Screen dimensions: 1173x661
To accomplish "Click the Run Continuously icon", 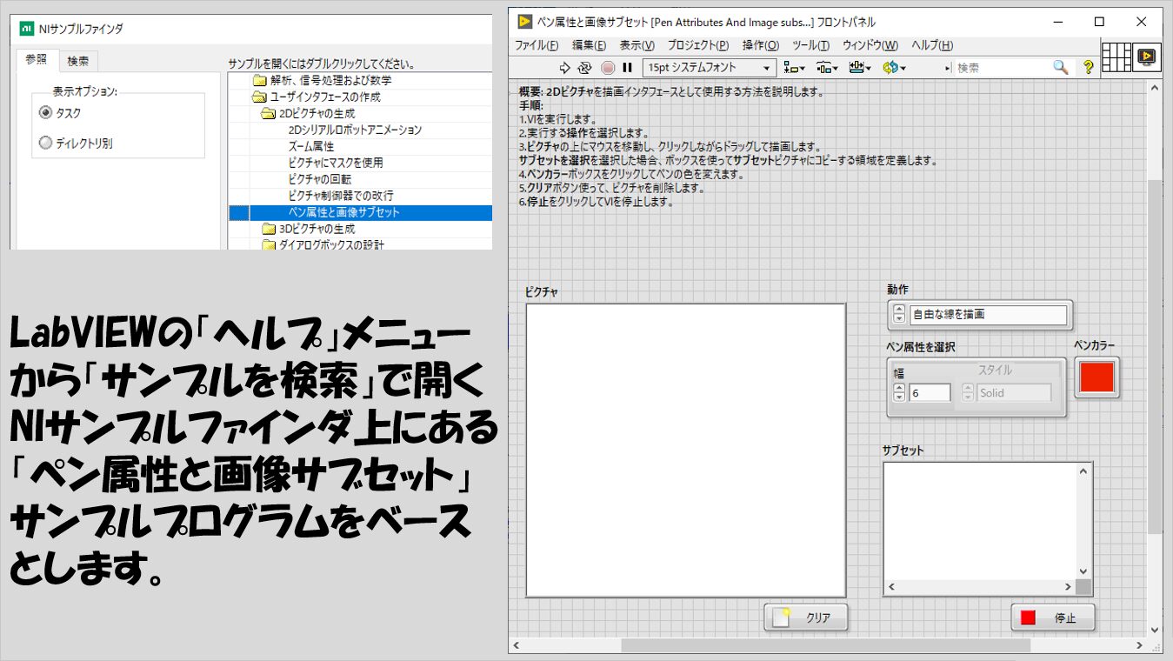I will (x=584, y=68).
